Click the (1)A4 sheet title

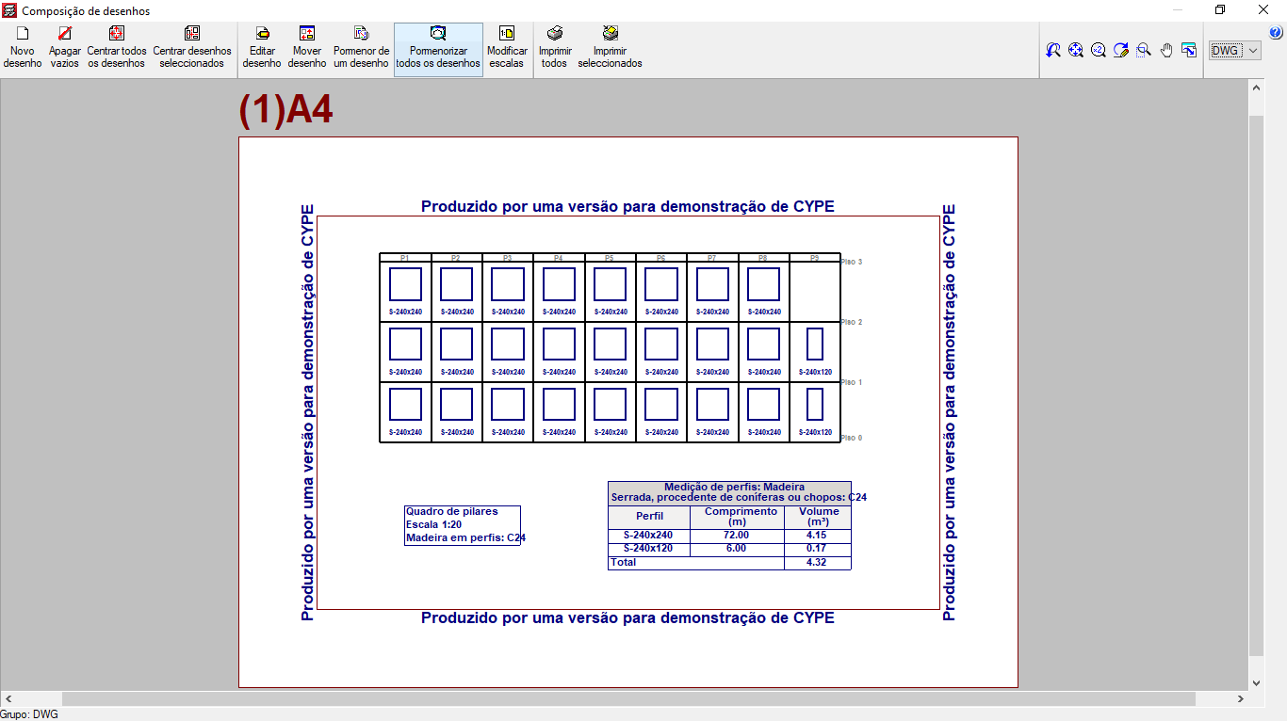285,110
